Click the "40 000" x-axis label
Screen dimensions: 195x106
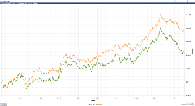[x=78, y=98]
